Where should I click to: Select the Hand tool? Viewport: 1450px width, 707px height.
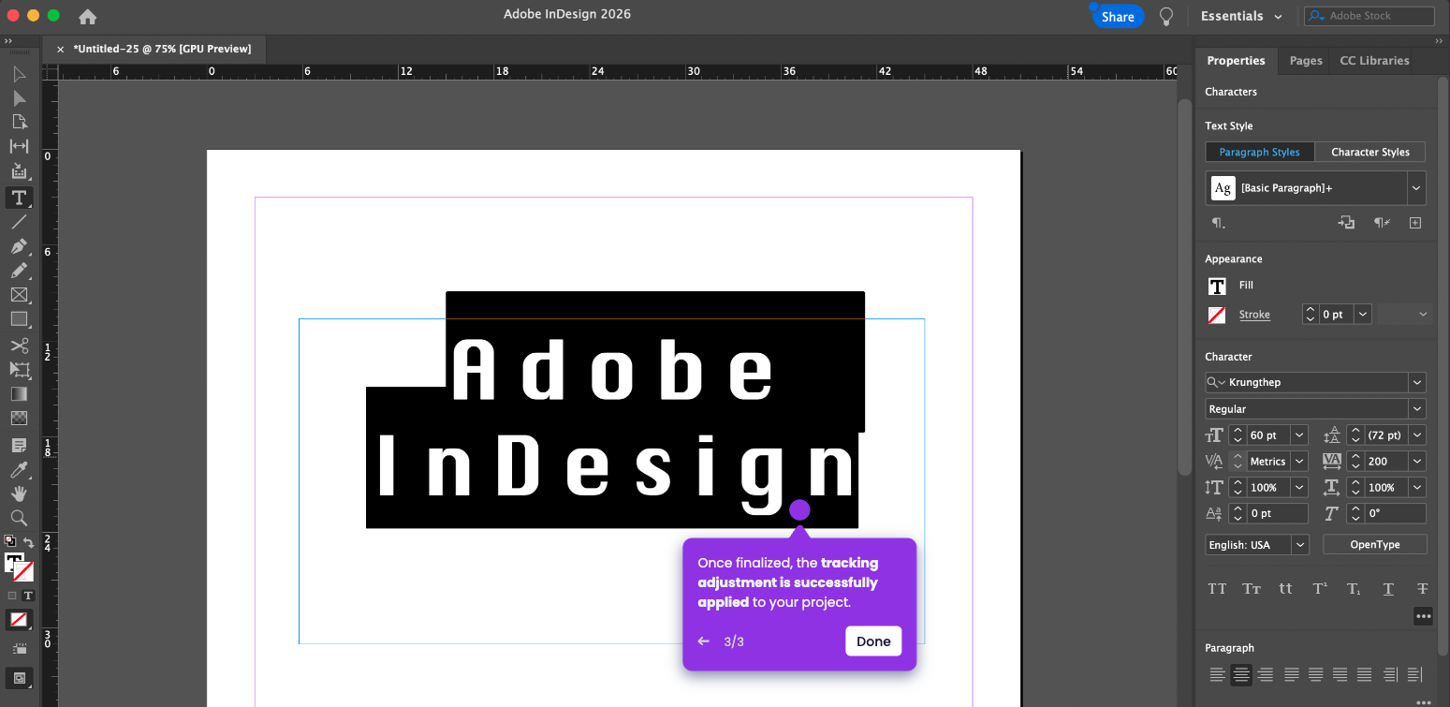[19, 493]
